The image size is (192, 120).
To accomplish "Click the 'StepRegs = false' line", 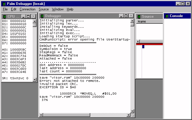I will click(x=56, y=52).
